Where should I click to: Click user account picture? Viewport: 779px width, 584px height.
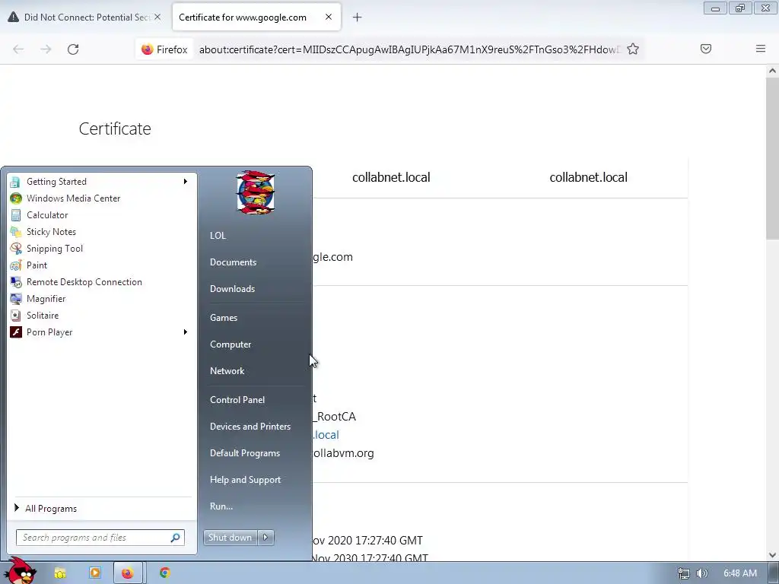pos(256,192)
